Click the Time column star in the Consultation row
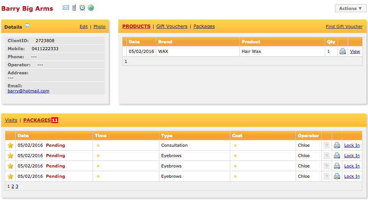The height and width of the screenshot is (200, 368). [x=98, y=145]
